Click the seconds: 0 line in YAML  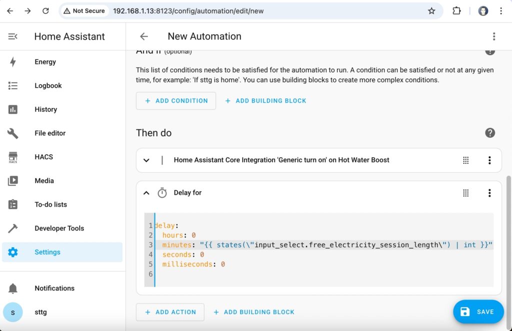click(183, 254)
